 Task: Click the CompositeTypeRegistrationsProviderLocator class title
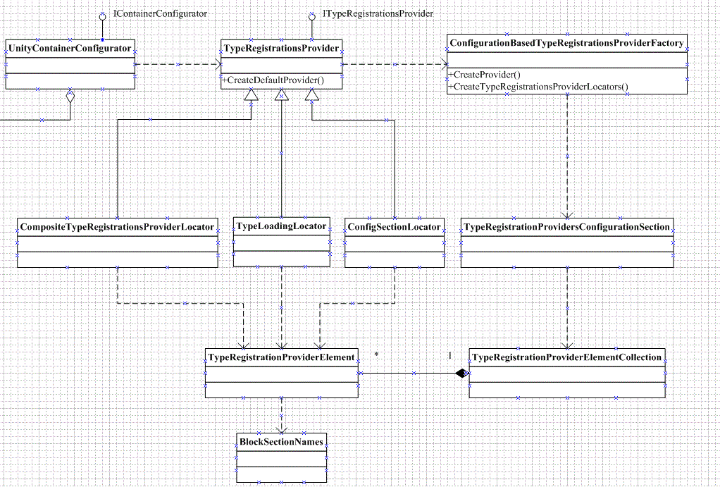click(117, 227)
